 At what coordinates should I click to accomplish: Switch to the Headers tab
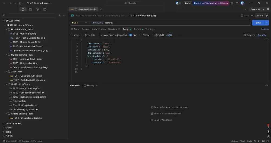coord(114,29)
